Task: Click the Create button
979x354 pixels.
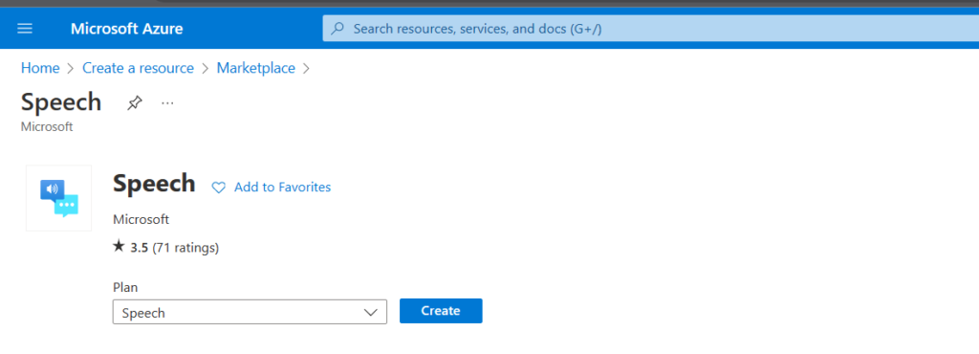Action: (441, 311)
